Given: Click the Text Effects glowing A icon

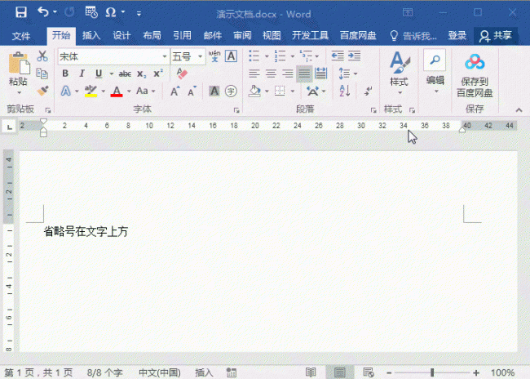Looking at the screenshot, I should [x=66, y=91].
